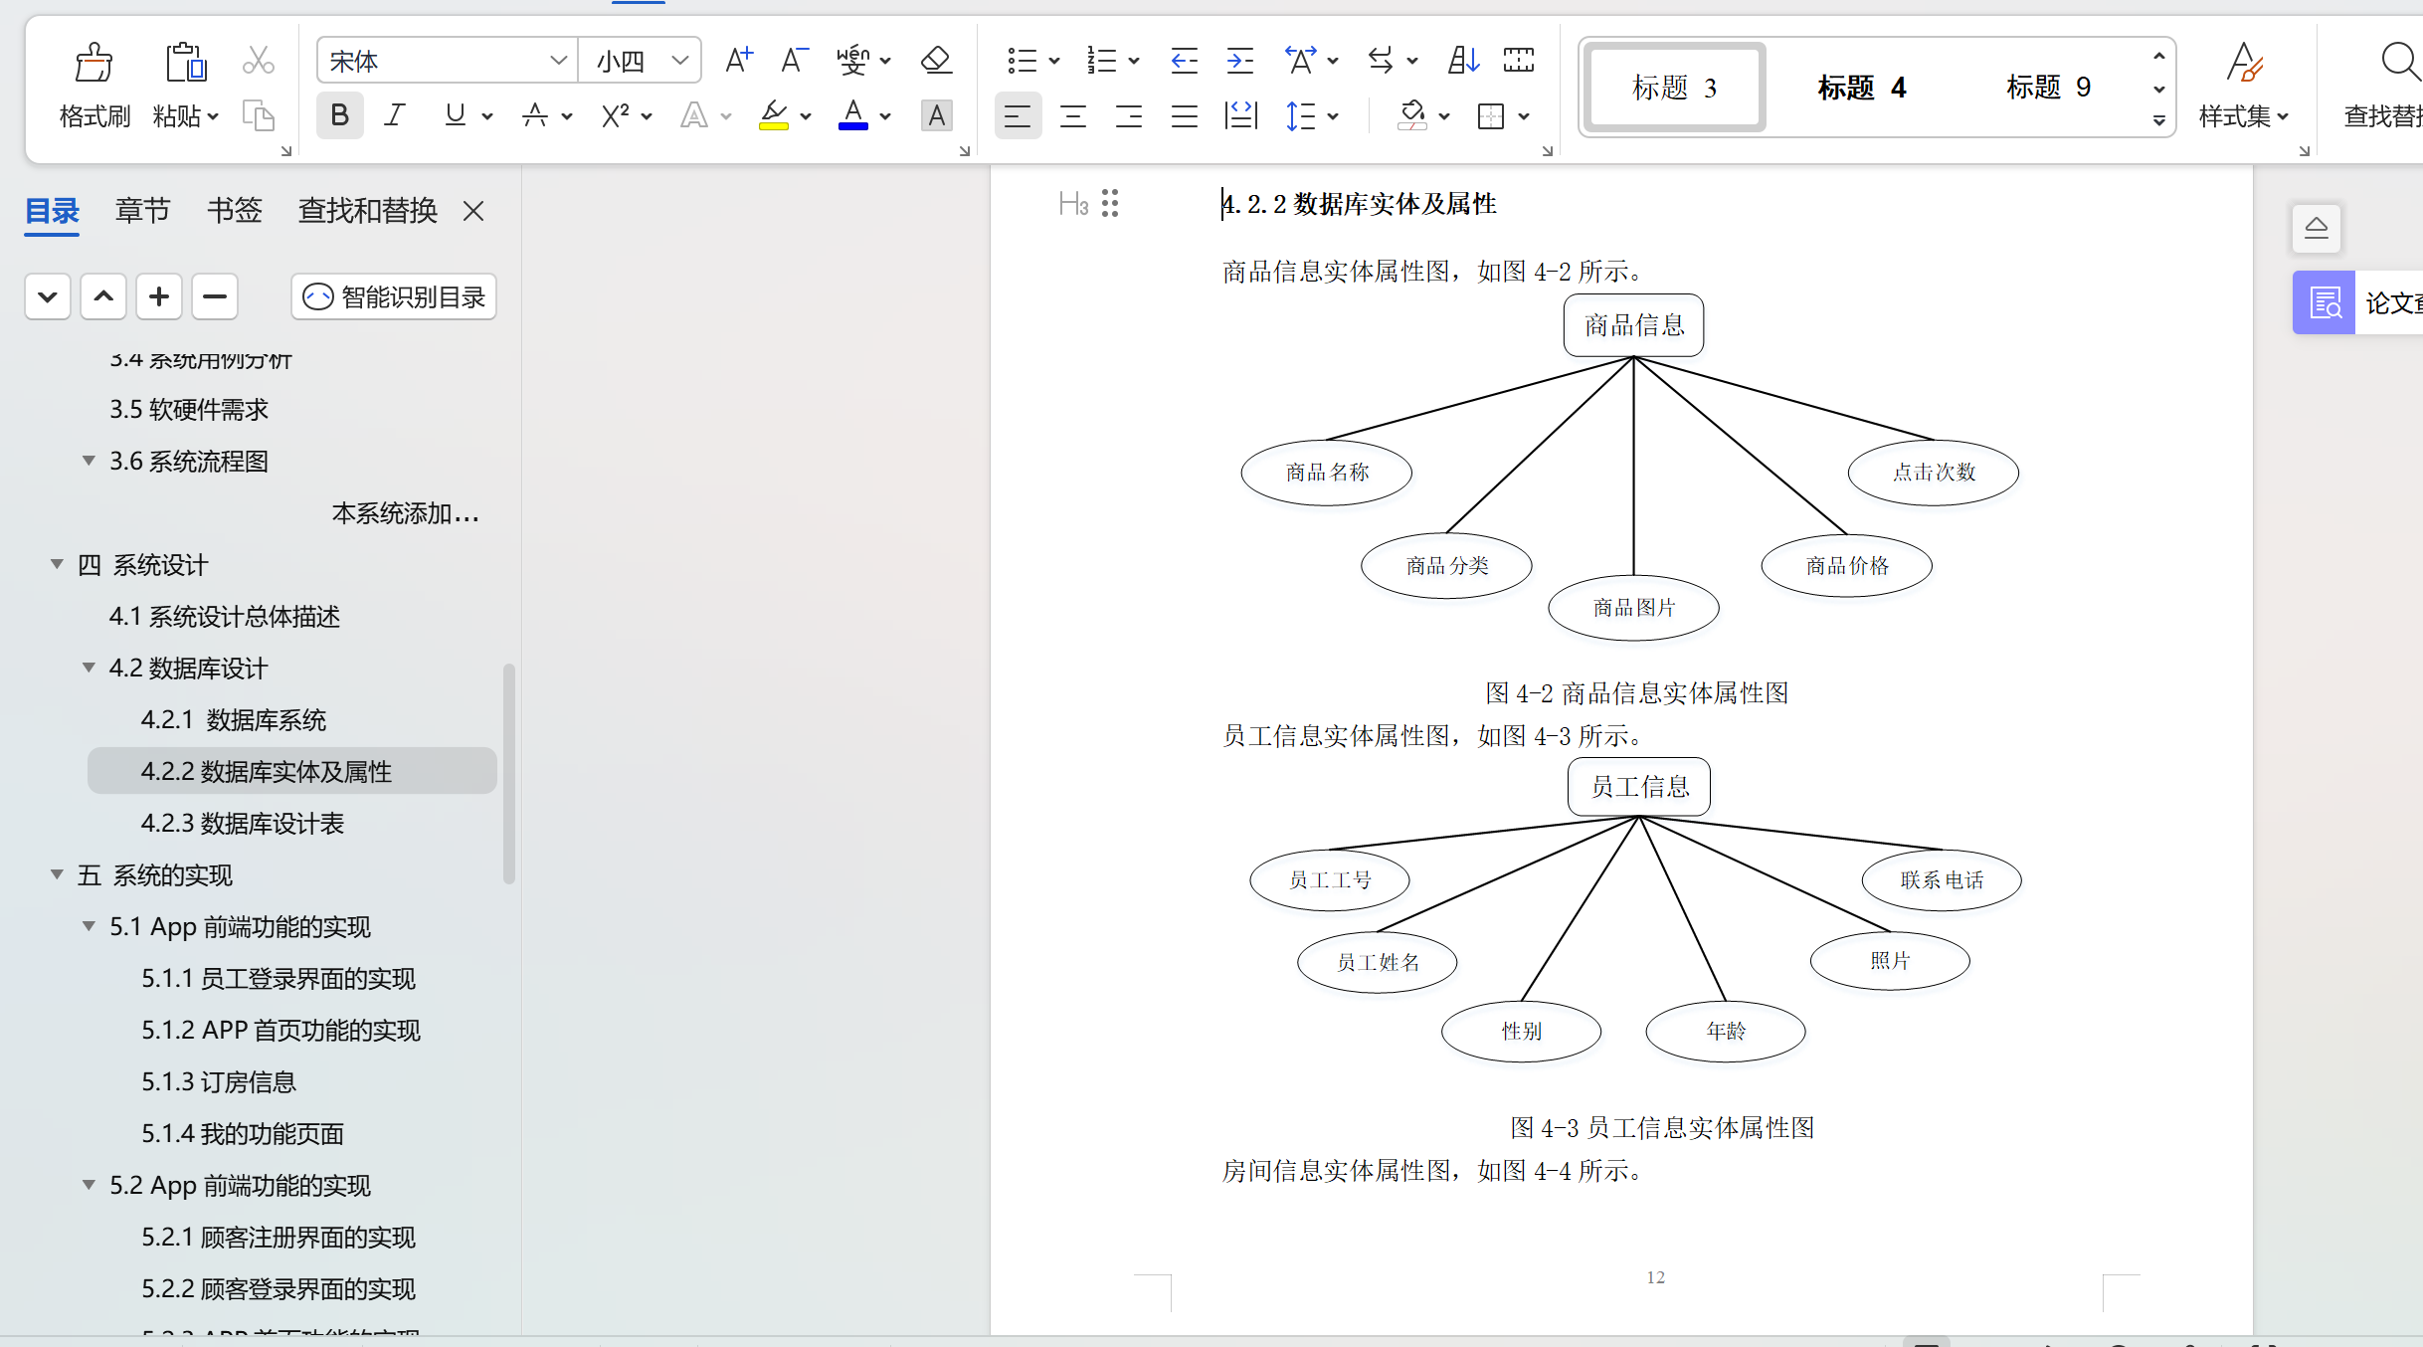Image resolution: width=2423 pixels, height=1347 pixels.
Task: Collapse the 4.2 数据库设计 tree node
Action: coord(89,668)
